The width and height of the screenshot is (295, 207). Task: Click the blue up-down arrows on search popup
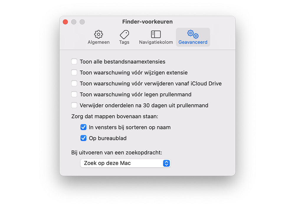click(x=166, y=163)
